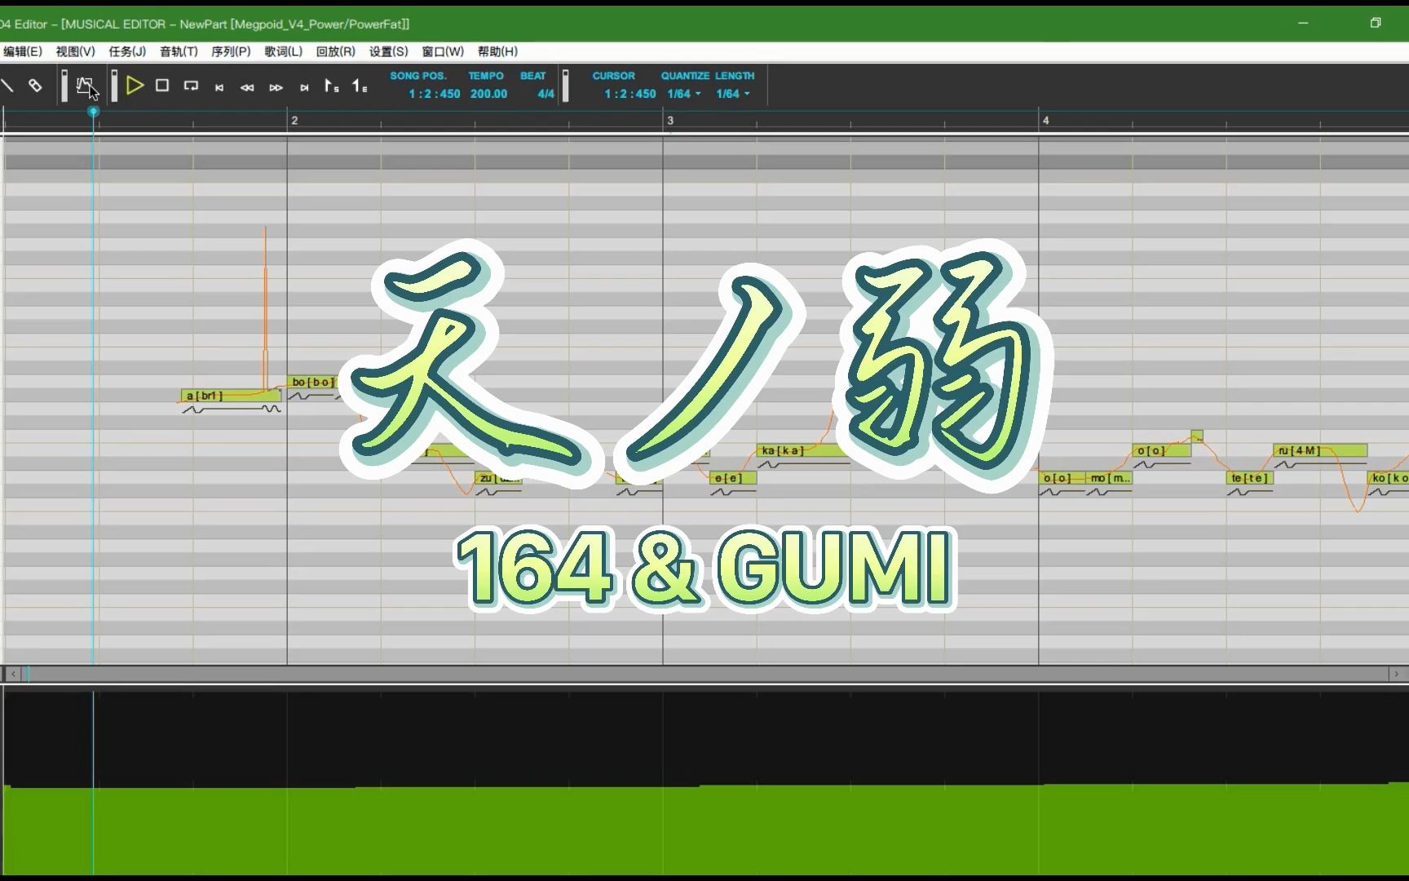Screen dimensions: 1409x881
Task: Stop playback with the Stop button
Action: click(162, 85)
